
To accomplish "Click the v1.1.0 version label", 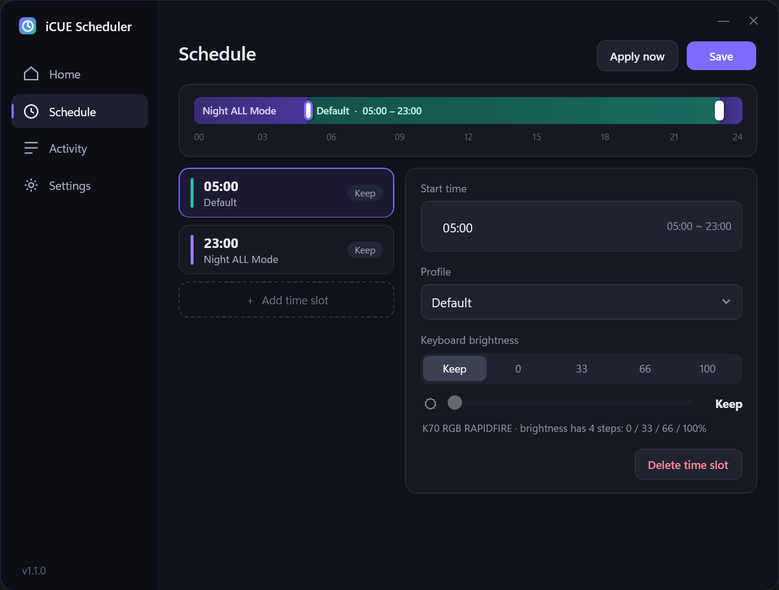I will (x=34, y=571).
